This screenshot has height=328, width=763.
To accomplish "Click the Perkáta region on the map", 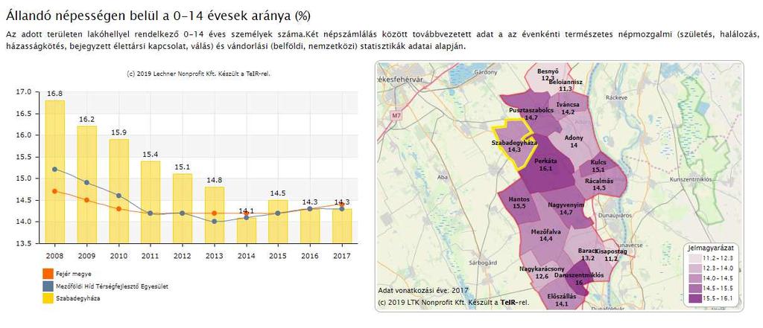I will point(545,165).
